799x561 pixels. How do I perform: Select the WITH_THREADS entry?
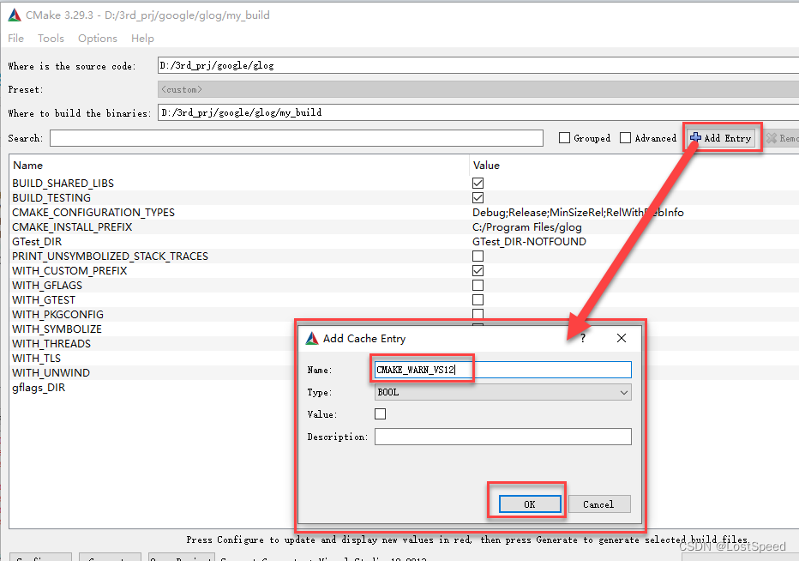coord(51,344)
